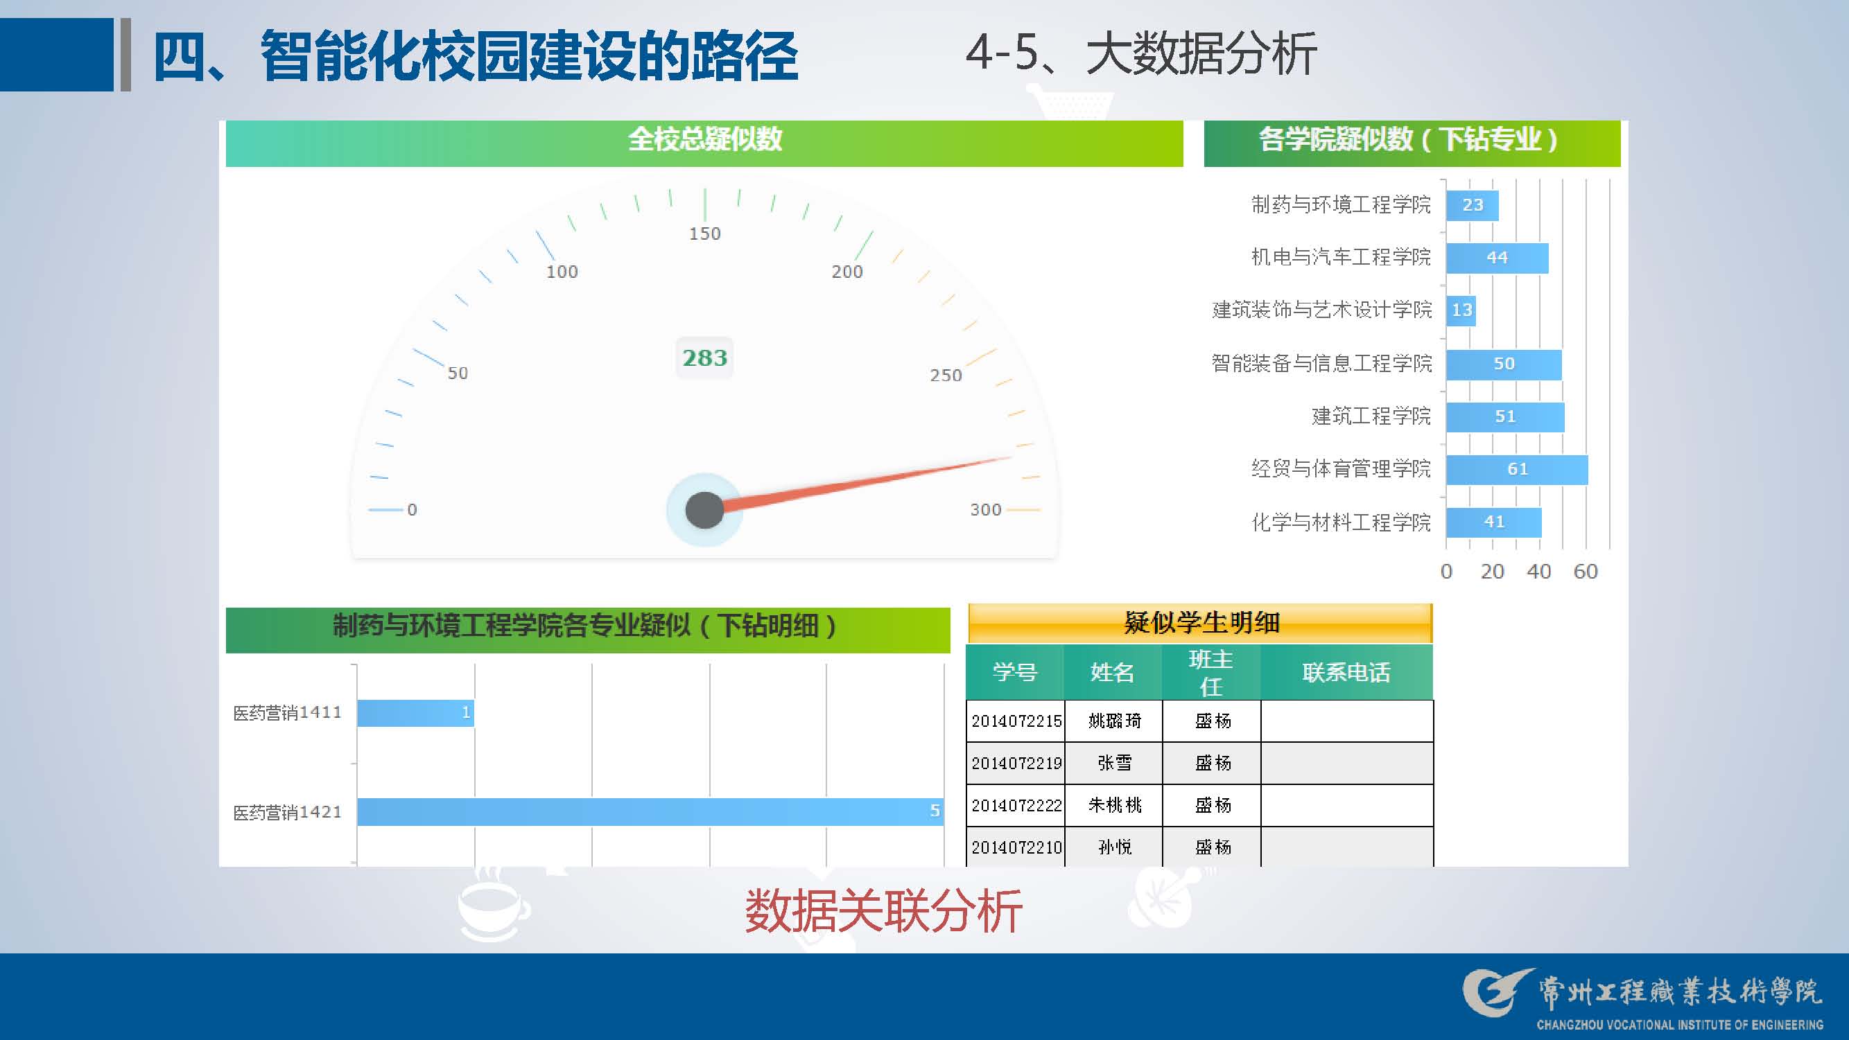Image resolution: width=1849 pixels, height=1040 pixels.
Task: Select the 机电与汽车工程学院 bar showing 44
Action: pyautogui.click(x=1497, y=258)
